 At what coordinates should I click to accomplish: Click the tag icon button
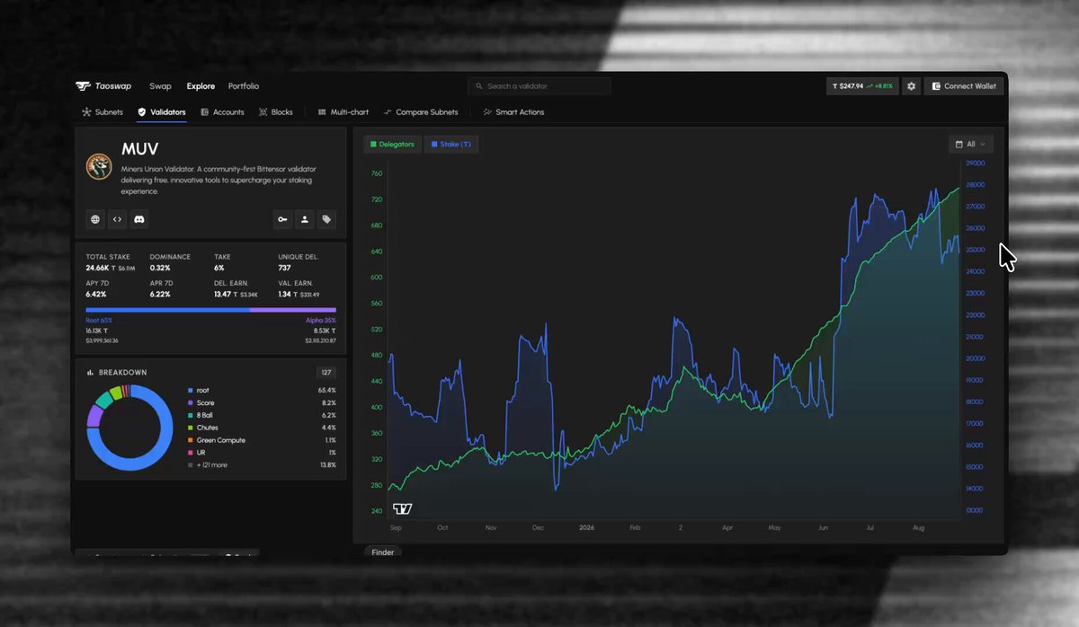point(326,219)
